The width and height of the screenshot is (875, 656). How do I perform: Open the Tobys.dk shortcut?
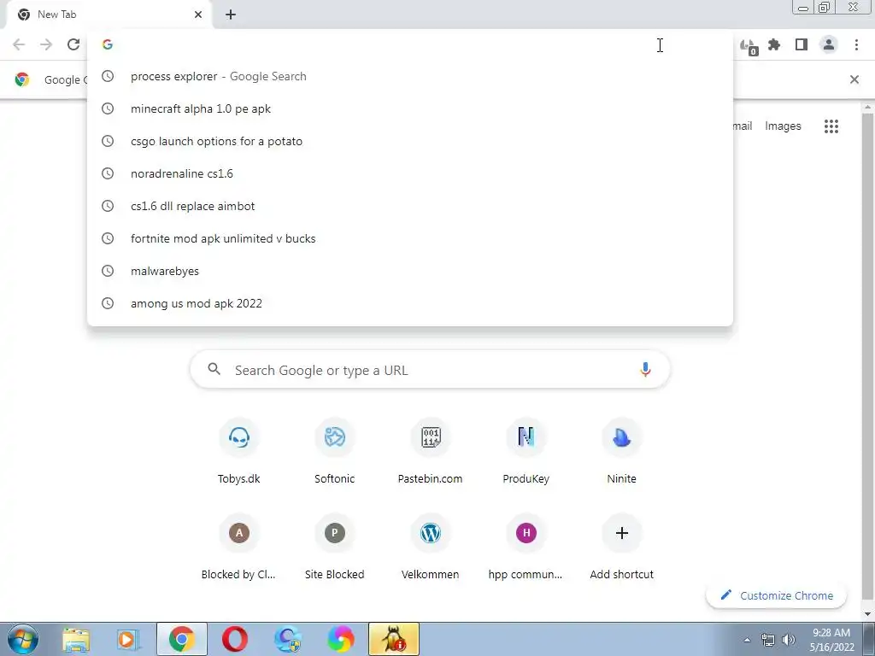[x=239, y=452]
